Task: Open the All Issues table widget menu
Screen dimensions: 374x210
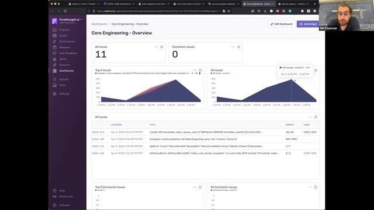Action: (310, 117)
